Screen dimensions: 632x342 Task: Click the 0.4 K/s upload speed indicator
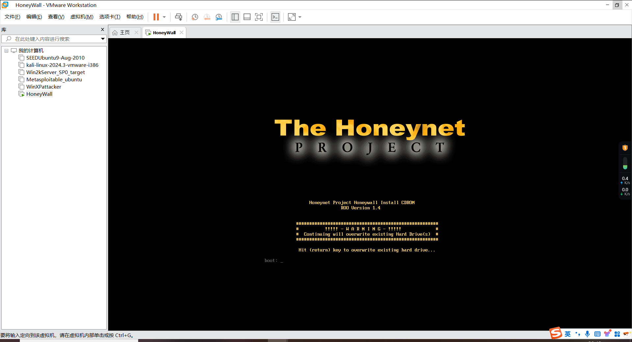tap(625, 180)
